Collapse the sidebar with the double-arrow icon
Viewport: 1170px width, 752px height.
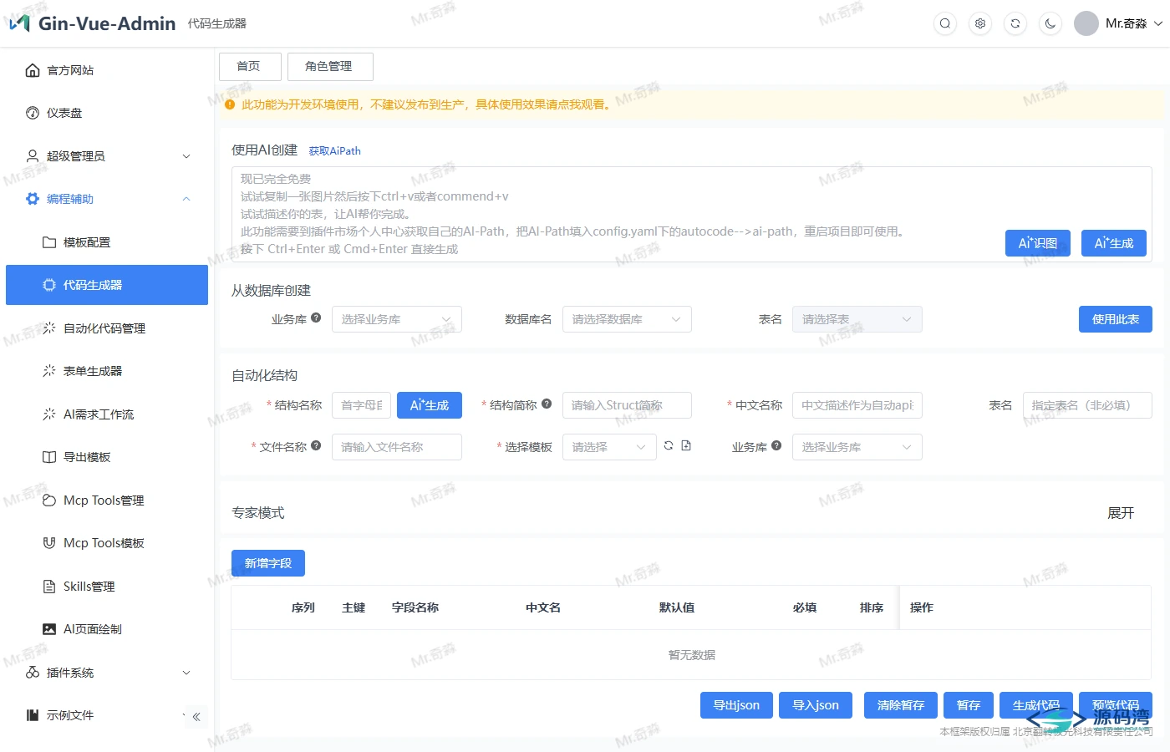[196, 717]
